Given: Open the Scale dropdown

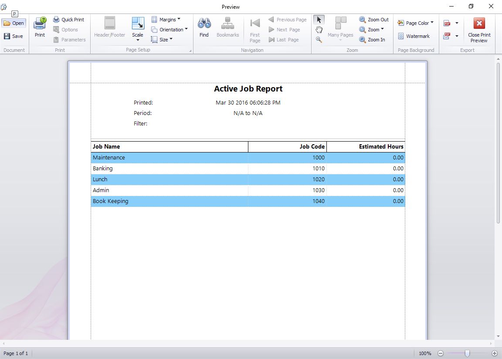Looking at the screenshot, I should coord(138,29).
